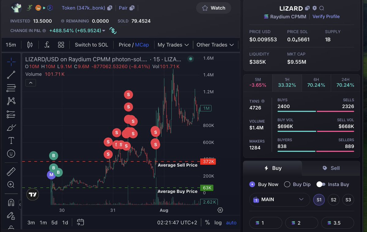
Task: Click the 02:21:47 UTC+2 timezone selector
Action: (x=177, y=223)
